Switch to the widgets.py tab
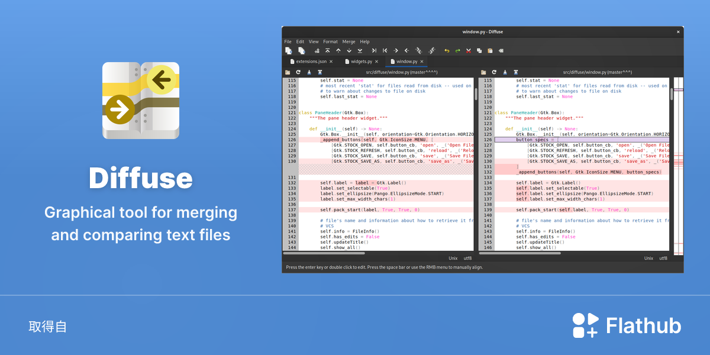The width and height of the screenshot is (710, 355). pos(362,62)
